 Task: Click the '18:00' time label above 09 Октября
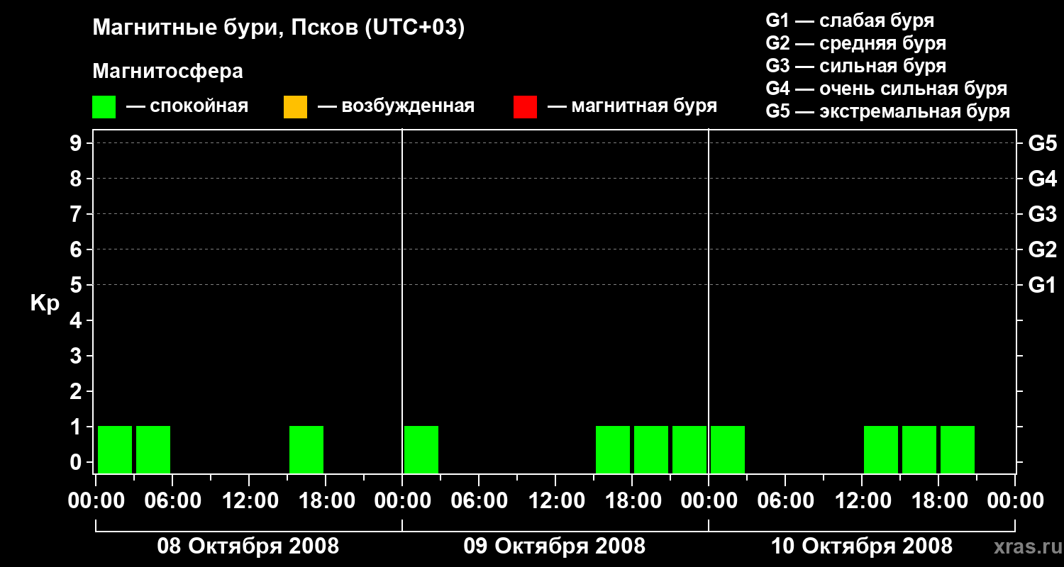[632, 501]
